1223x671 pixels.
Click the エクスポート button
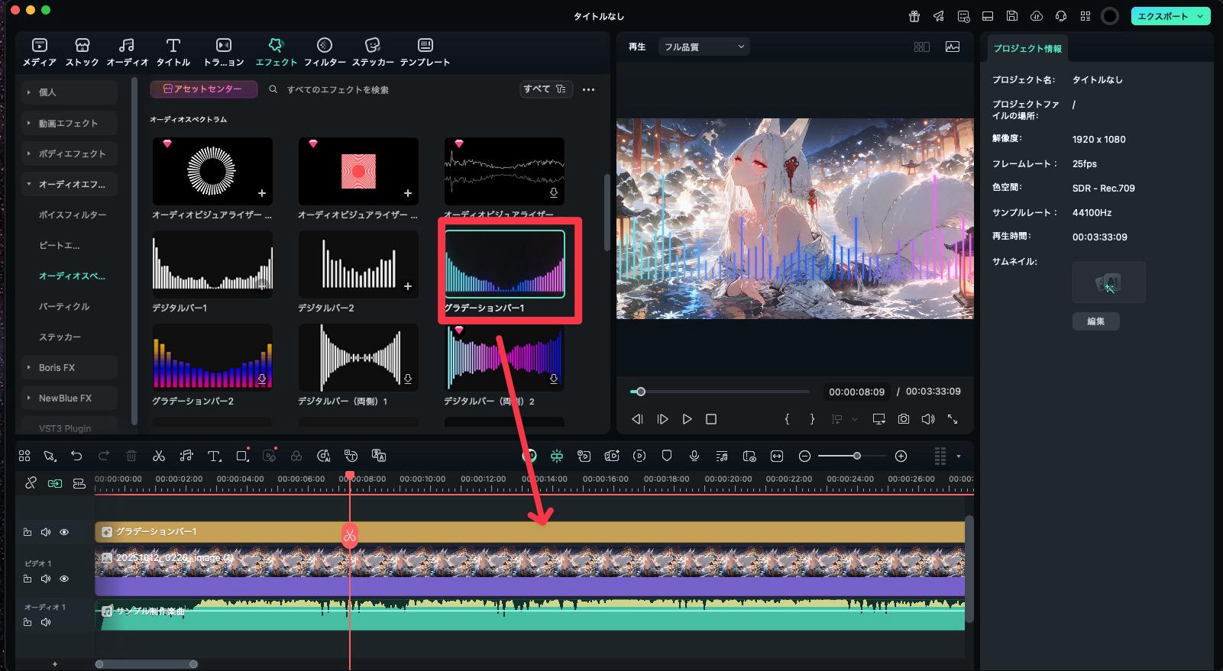pyautogui.click(x=1162, y=16)
